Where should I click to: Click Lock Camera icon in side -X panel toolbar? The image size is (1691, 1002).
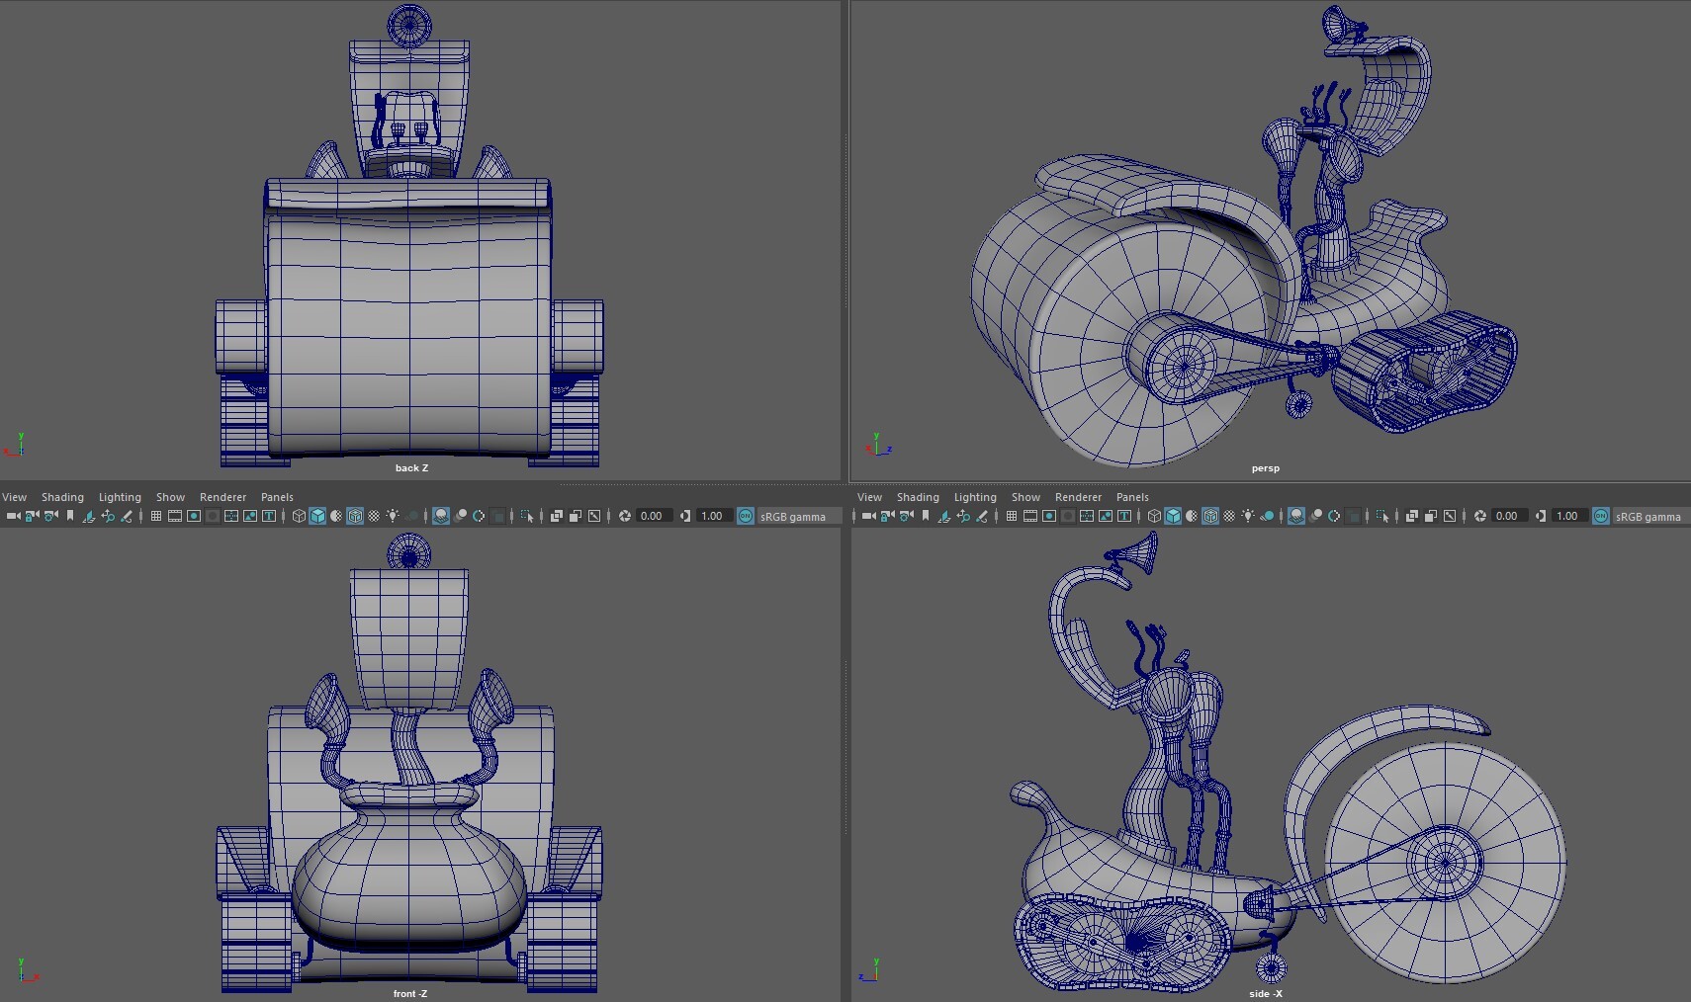[887, 516]
